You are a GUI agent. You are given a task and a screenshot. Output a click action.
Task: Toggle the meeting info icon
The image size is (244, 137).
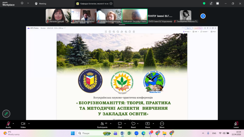click(22, 3)
